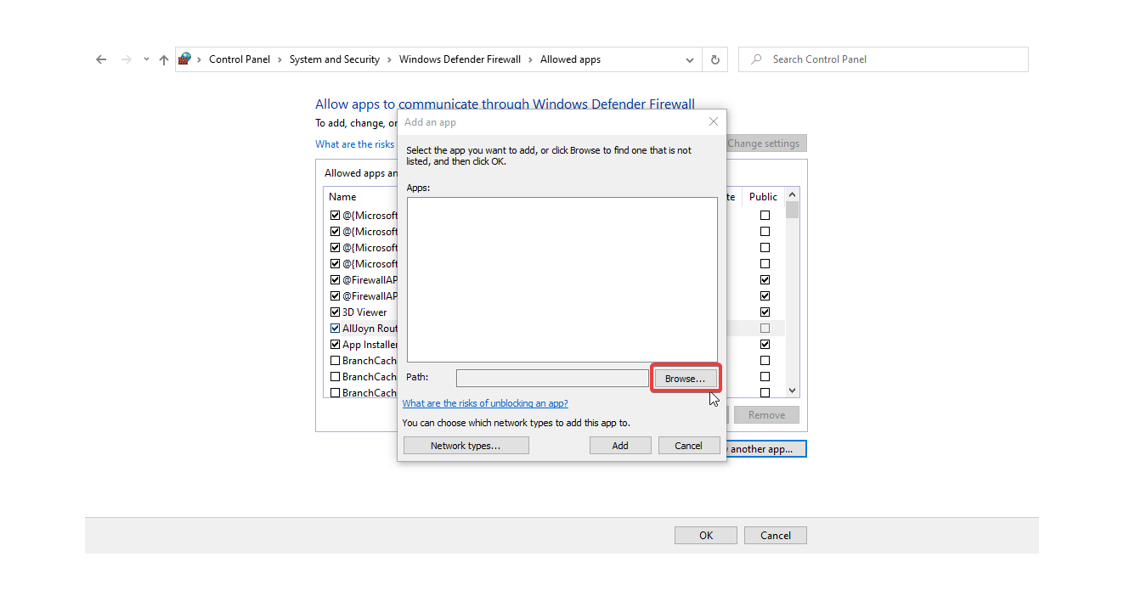1124x596 pixels.
Task: Toggle Public checkbox in 3D Viewer row
Action: [765, 312]
